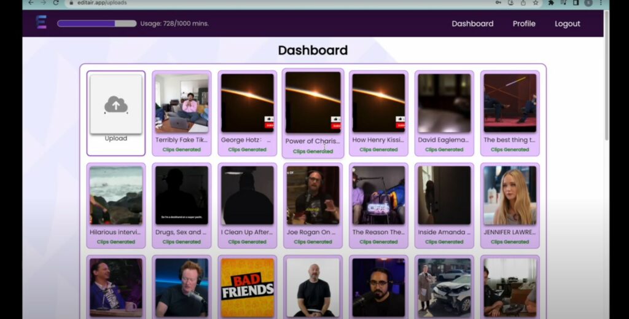Open the browser three-dot menu

(601, 3)
